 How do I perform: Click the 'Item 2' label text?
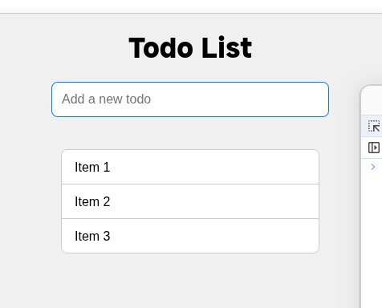(x=92, y=201)
